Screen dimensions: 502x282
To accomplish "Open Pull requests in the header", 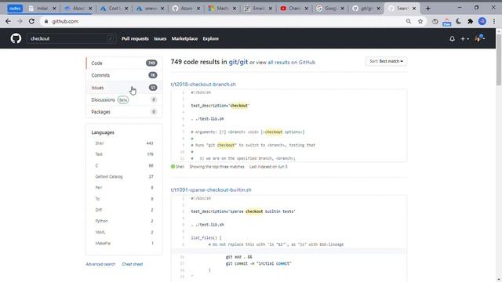I will [135, 38].
